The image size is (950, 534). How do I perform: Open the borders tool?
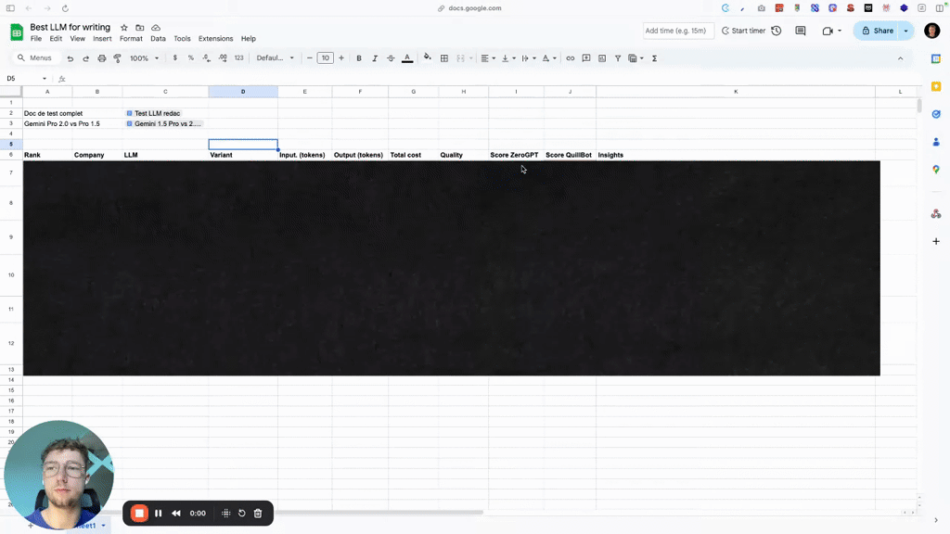444,58
